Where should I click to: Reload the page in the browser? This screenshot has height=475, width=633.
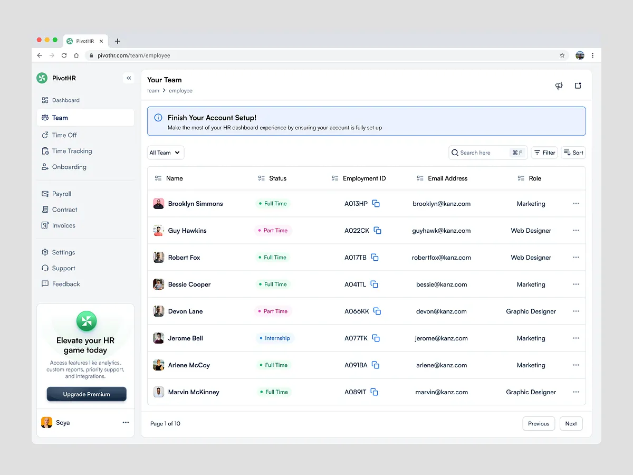[x=64, y=55]
